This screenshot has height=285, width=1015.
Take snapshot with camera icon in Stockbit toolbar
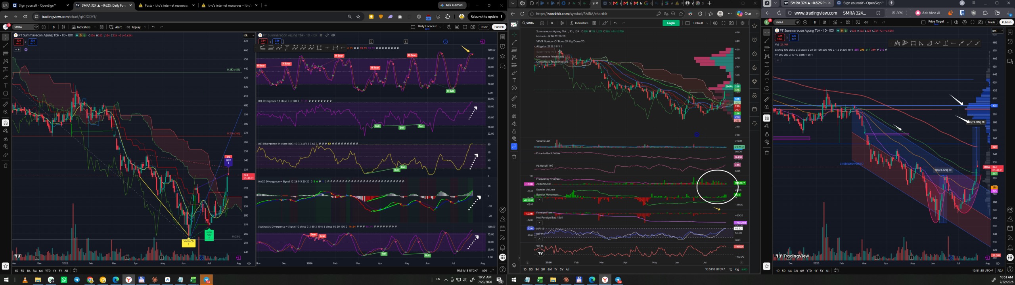[732, 23]
